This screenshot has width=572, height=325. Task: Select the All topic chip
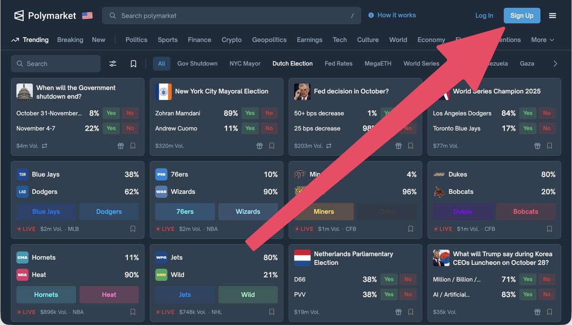pos(162,63)
